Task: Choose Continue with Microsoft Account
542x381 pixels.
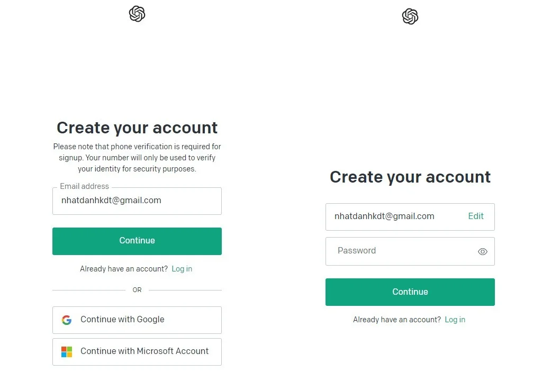Action: tap(137, 351)
